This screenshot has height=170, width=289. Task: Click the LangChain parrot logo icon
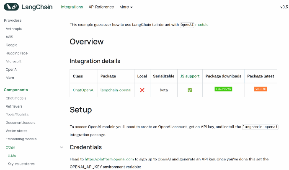pyautogui.click(x=11, y=7)
